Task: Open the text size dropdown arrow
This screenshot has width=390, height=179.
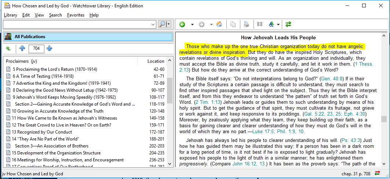Action: click(x=278, y=25)
